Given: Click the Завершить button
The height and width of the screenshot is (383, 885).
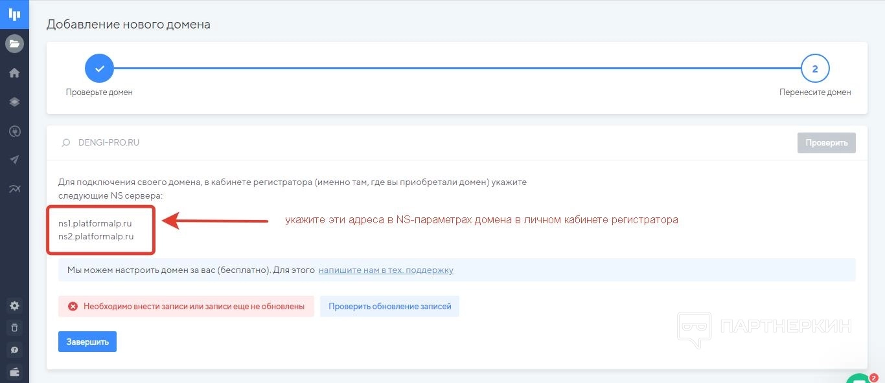Looking at the screenshot, I should click(87, 342).
